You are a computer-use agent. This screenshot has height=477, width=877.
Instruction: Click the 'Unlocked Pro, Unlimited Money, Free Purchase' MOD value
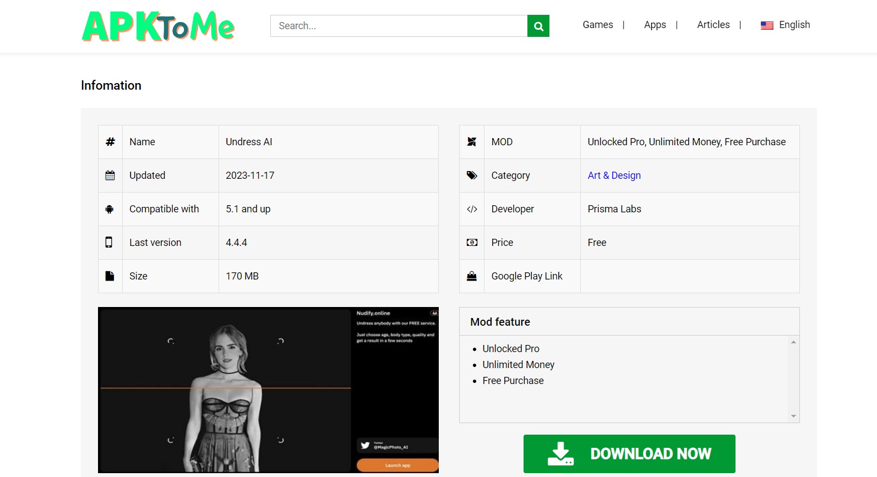click(x=687, y=142)
